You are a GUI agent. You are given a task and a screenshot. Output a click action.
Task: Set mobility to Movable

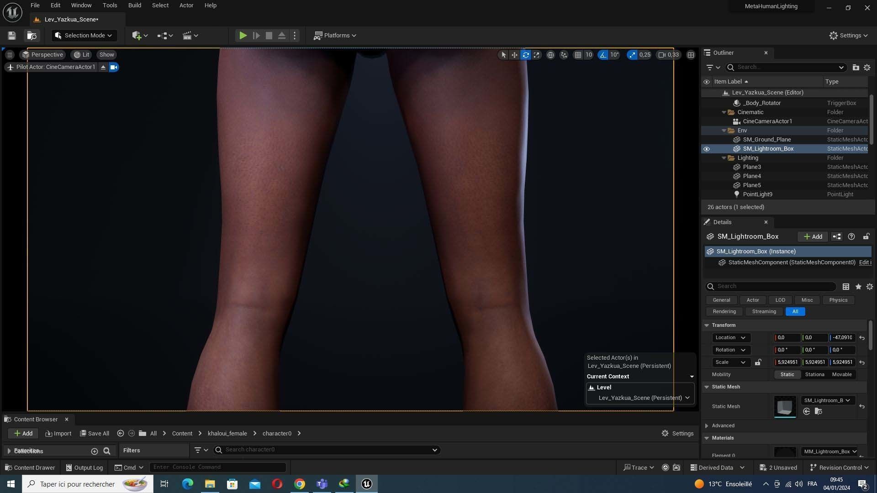point(841,374)
